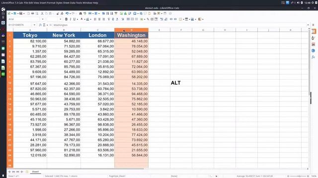
Task: Toggle Underline formatting
Action: pyautogui.click(x=74, y=19)
